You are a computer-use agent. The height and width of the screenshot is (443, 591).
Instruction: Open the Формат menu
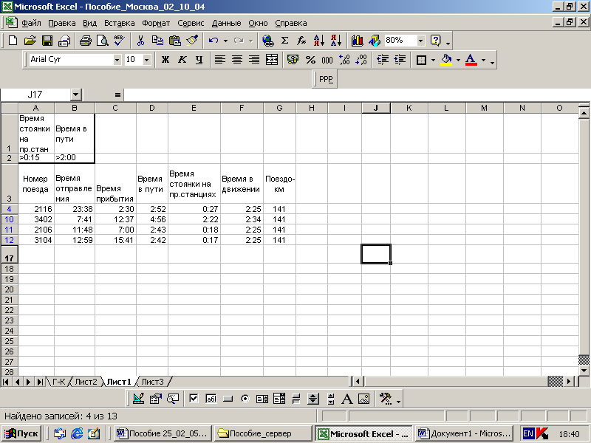pos(155,23)
